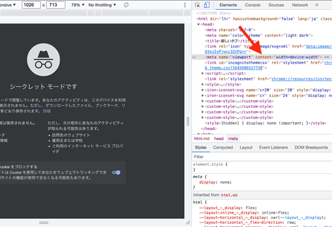Select the title 新しいタブ row
The height and width of the screenshot is (227, 332).
231,41
